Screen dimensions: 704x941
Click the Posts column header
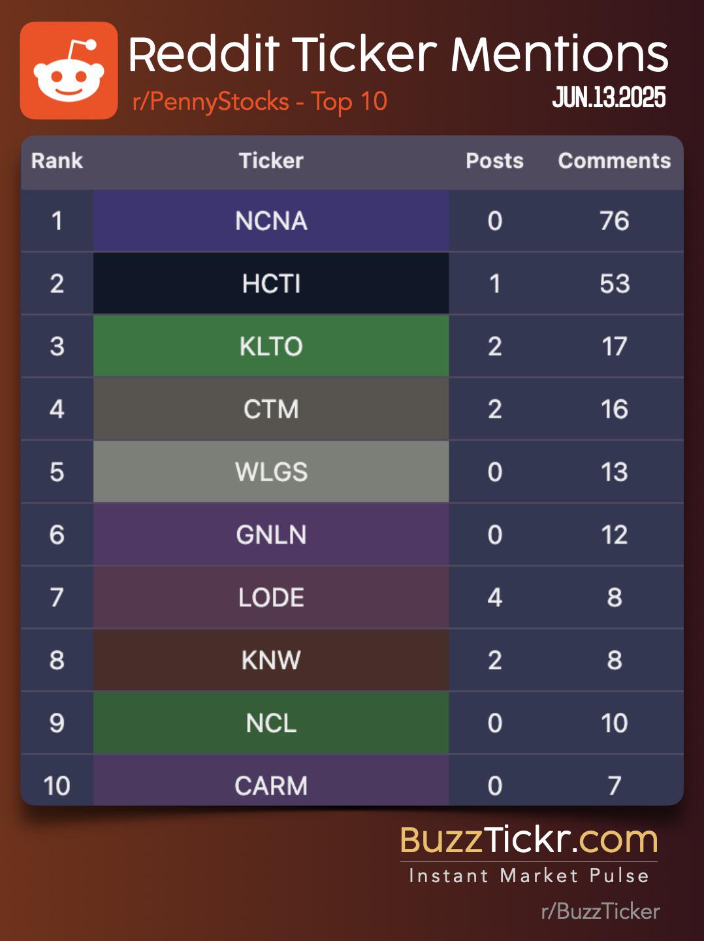(x=494, y=161)
